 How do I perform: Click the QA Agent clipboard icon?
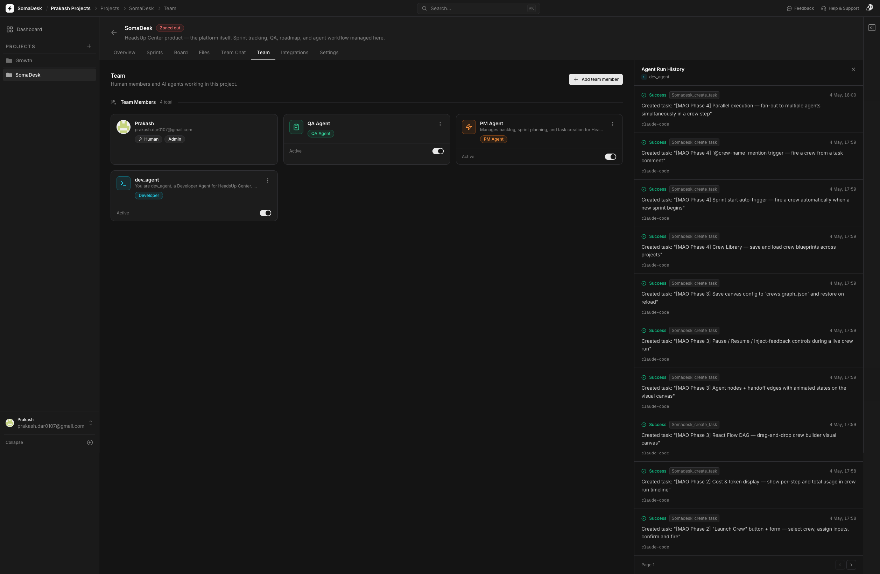(x=296, y=127)
